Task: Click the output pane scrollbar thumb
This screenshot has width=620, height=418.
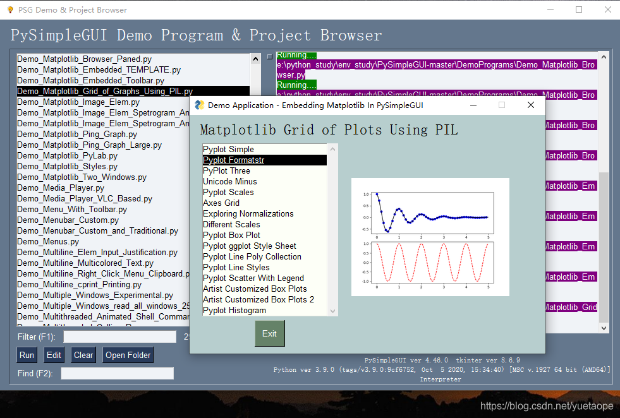Action: pyautogui.click(x=604, y=248)
